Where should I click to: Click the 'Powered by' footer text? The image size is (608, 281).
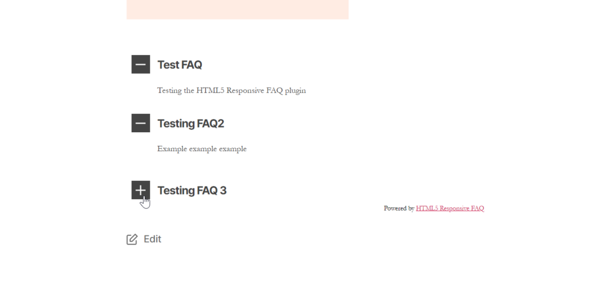pos(398,209)
